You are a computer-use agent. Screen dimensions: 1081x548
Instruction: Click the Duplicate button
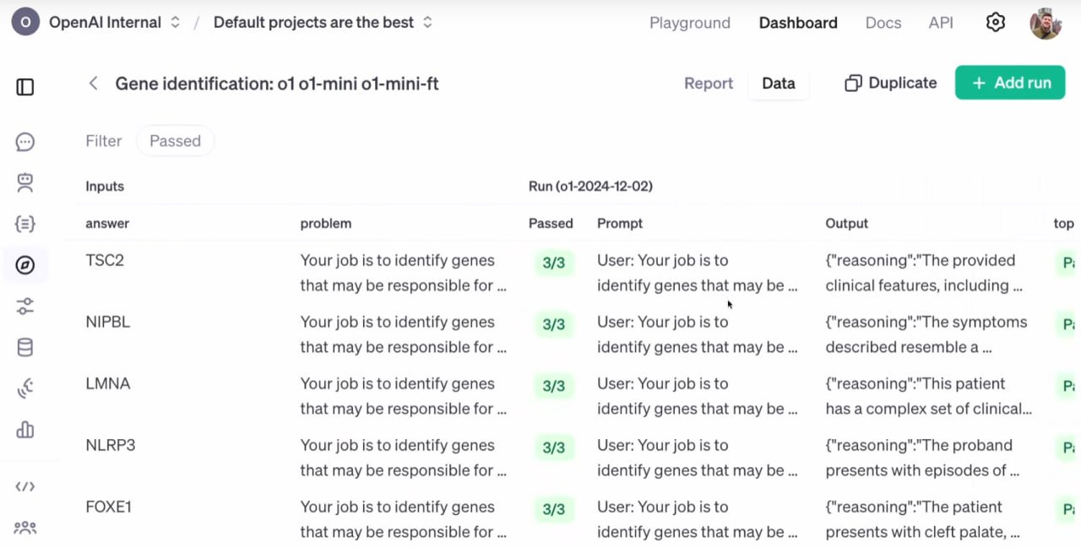[891, 83]
